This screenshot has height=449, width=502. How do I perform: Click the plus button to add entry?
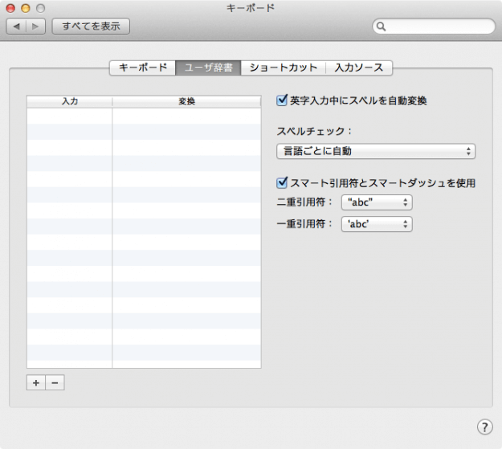pyautogui.click(x=36, y=383)
